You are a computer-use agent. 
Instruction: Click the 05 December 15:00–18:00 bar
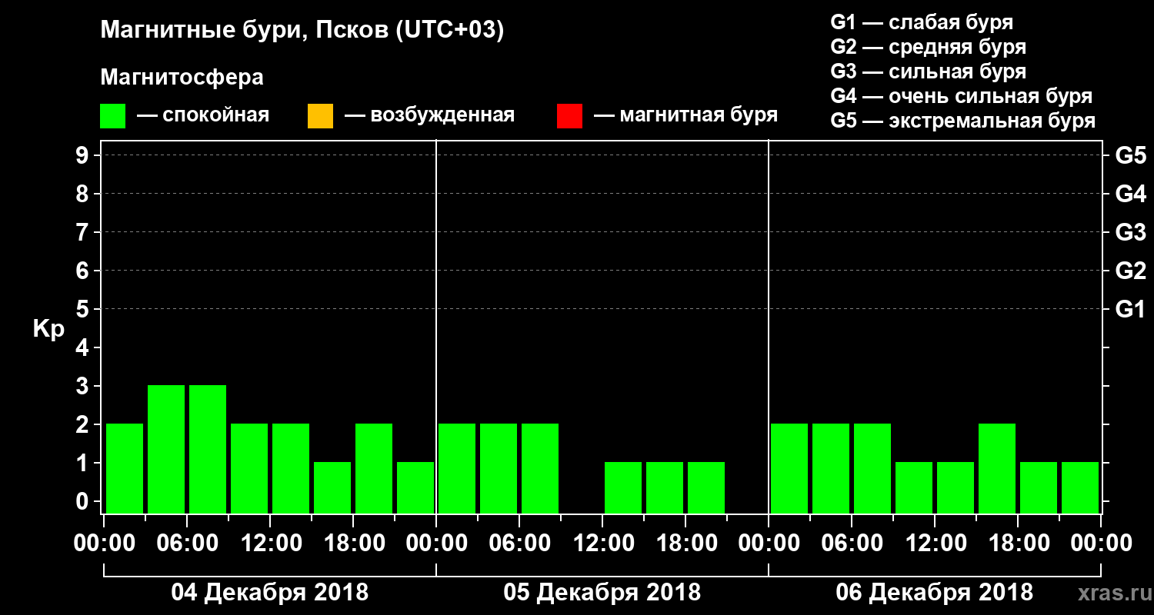click(x=665, y=487)
